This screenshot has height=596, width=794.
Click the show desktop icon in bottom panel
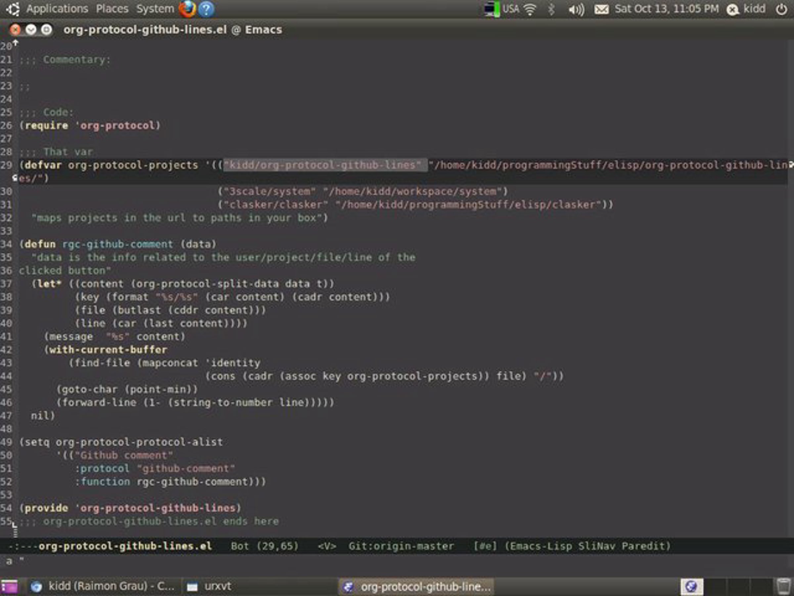(x=9, y=587)
